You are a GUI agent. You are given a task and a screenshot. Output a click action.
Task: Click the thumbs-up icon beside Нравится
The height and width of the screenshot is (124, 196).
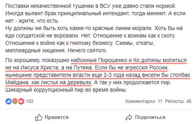coord(39,117)
